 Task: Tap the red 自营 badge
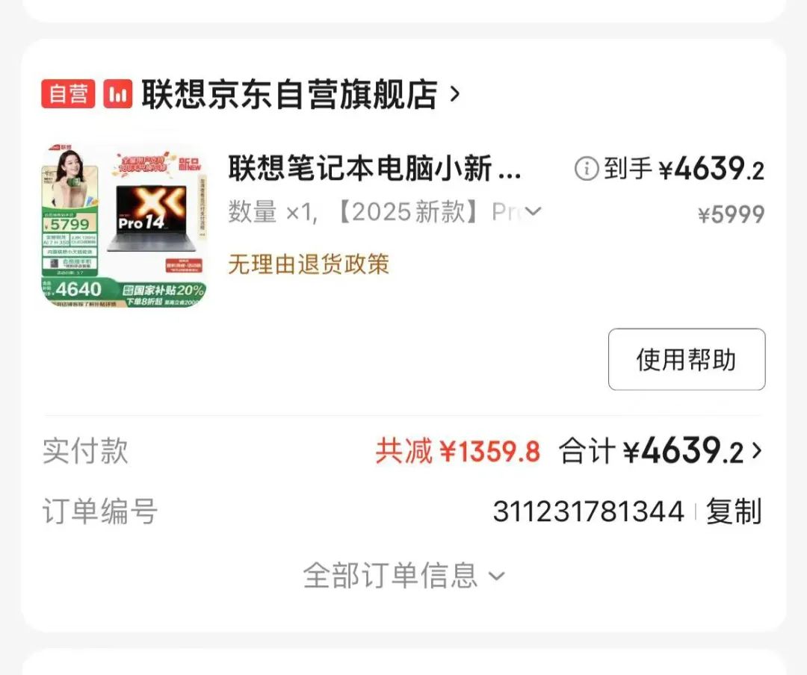(68, 93)
